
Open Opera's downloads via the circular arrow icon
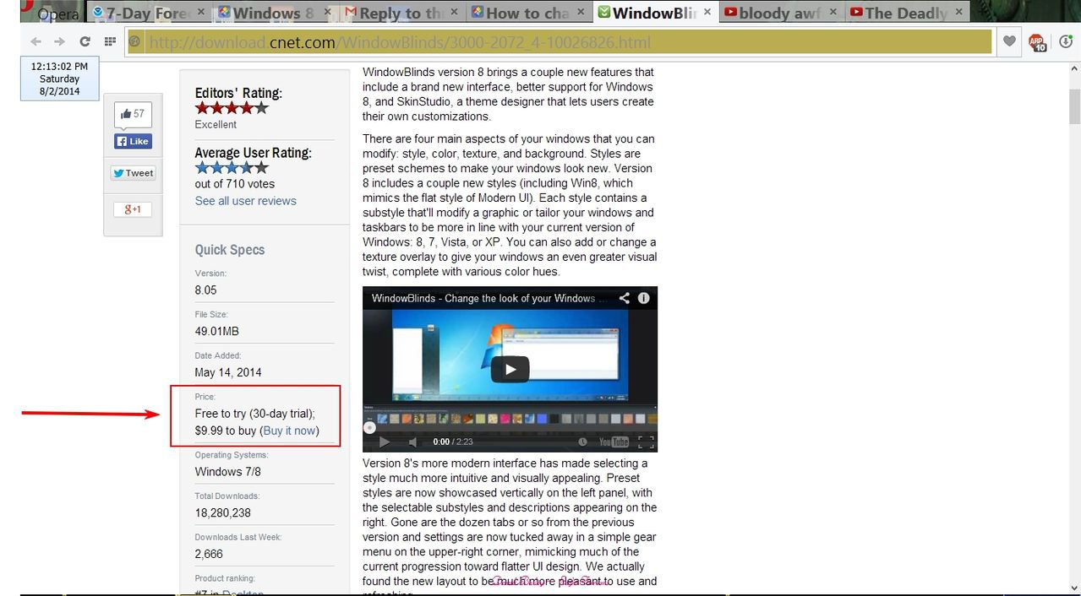1066,41
